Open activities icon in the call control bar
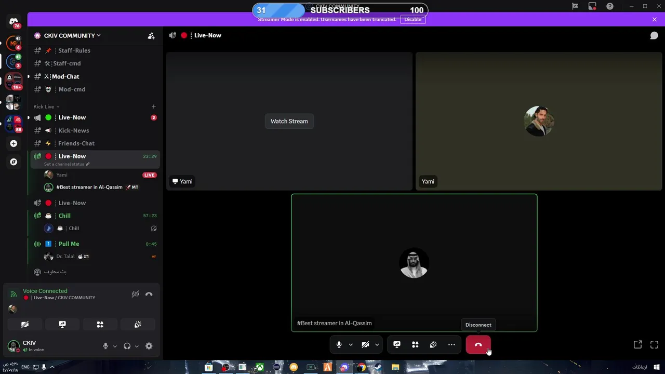 pos(415,344)
